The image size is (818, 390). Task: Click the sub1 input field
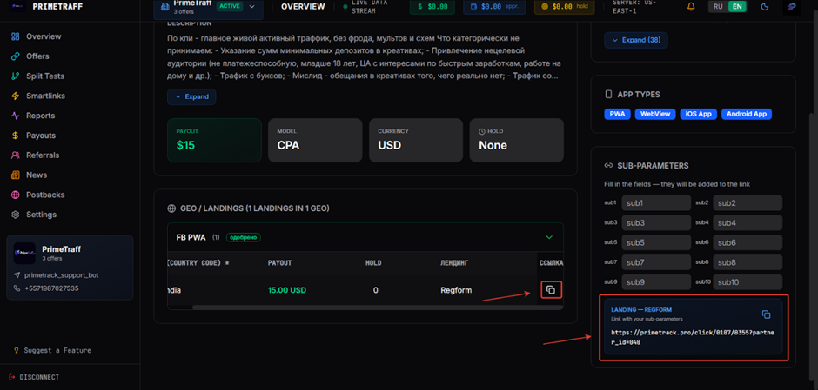[655, 203]
